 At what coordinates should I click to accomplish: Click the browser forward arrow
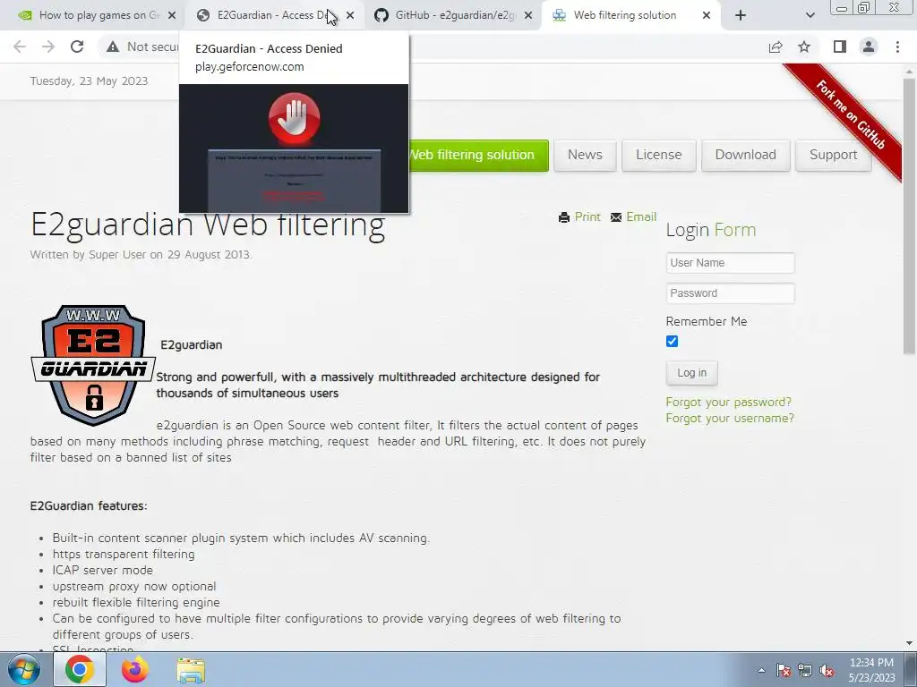(48, 47)
